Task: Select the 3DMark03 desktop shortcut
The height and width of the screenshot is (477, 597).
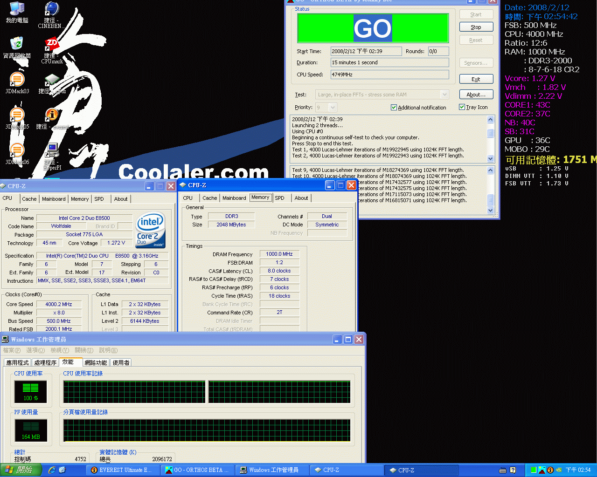Action: [x=17, y=83]
